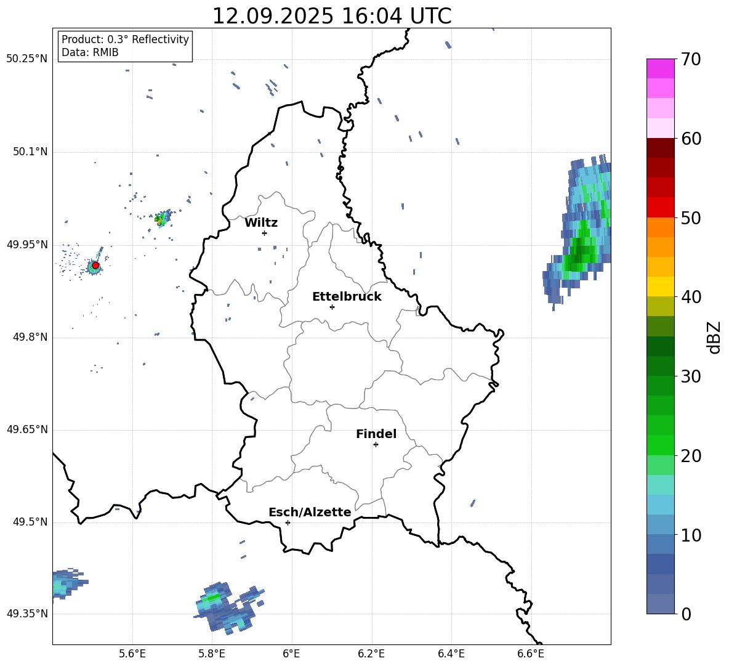This screenshot has width=729, height=666.
Task: Click the 5.6°E longitude label
Action: click(132, 654)
